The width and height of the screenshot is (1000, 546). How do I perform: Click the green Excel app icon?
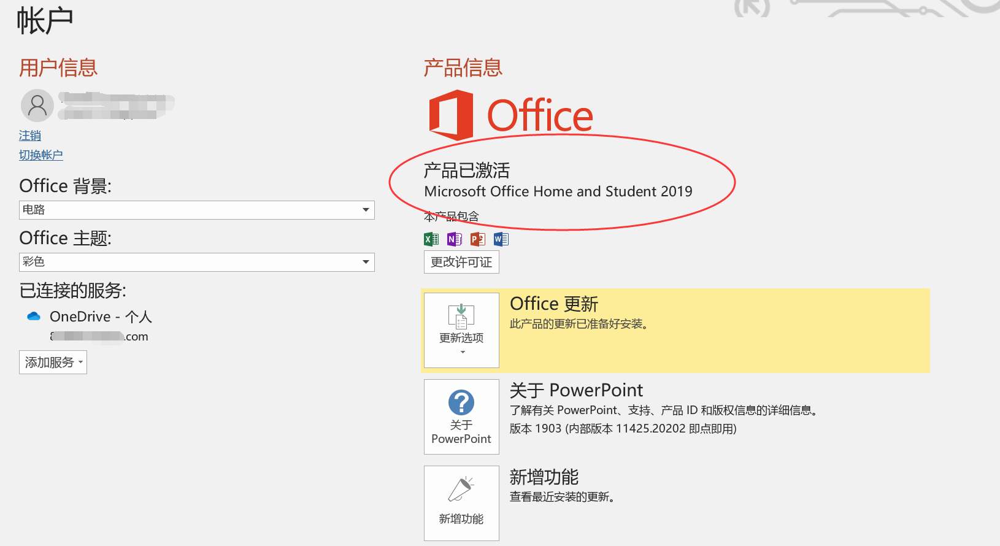pyautogui.click(x=431, y=239)
